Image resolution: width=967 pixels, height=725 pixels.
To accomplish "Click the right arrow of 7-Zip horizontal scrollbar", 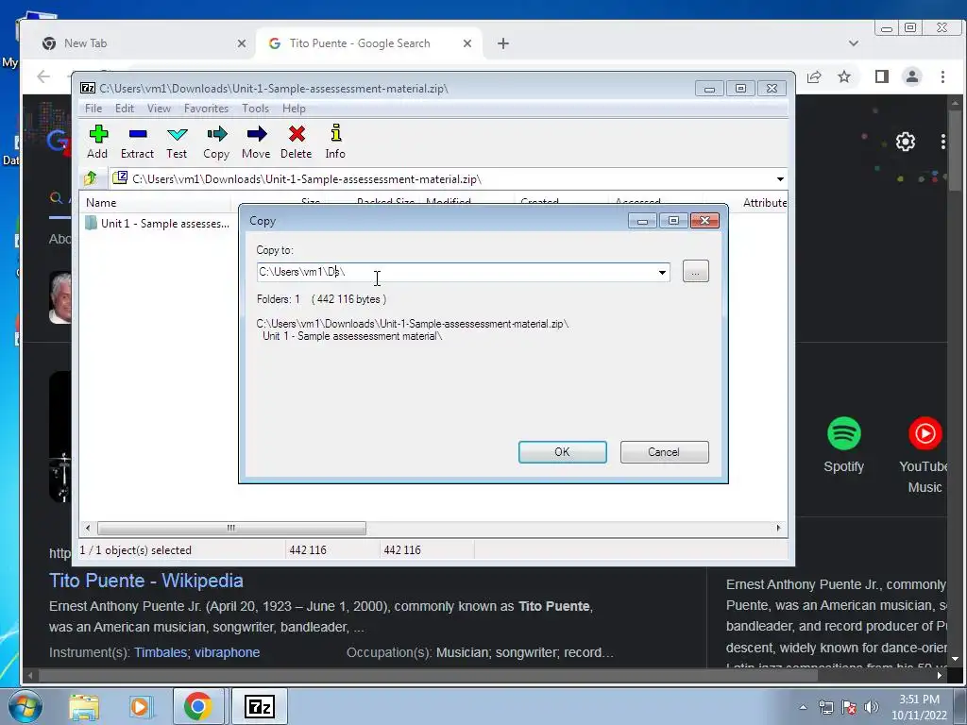I will 778,529.
